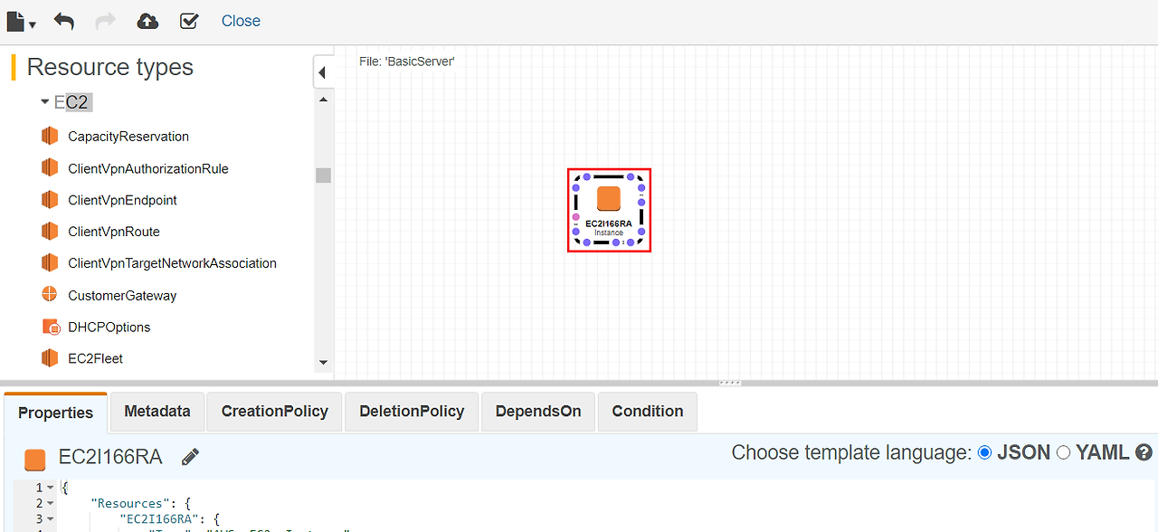Select the CustomerGateway resource icon
The height and width of the screenshot is (532, 1158).
click(50, 295)
